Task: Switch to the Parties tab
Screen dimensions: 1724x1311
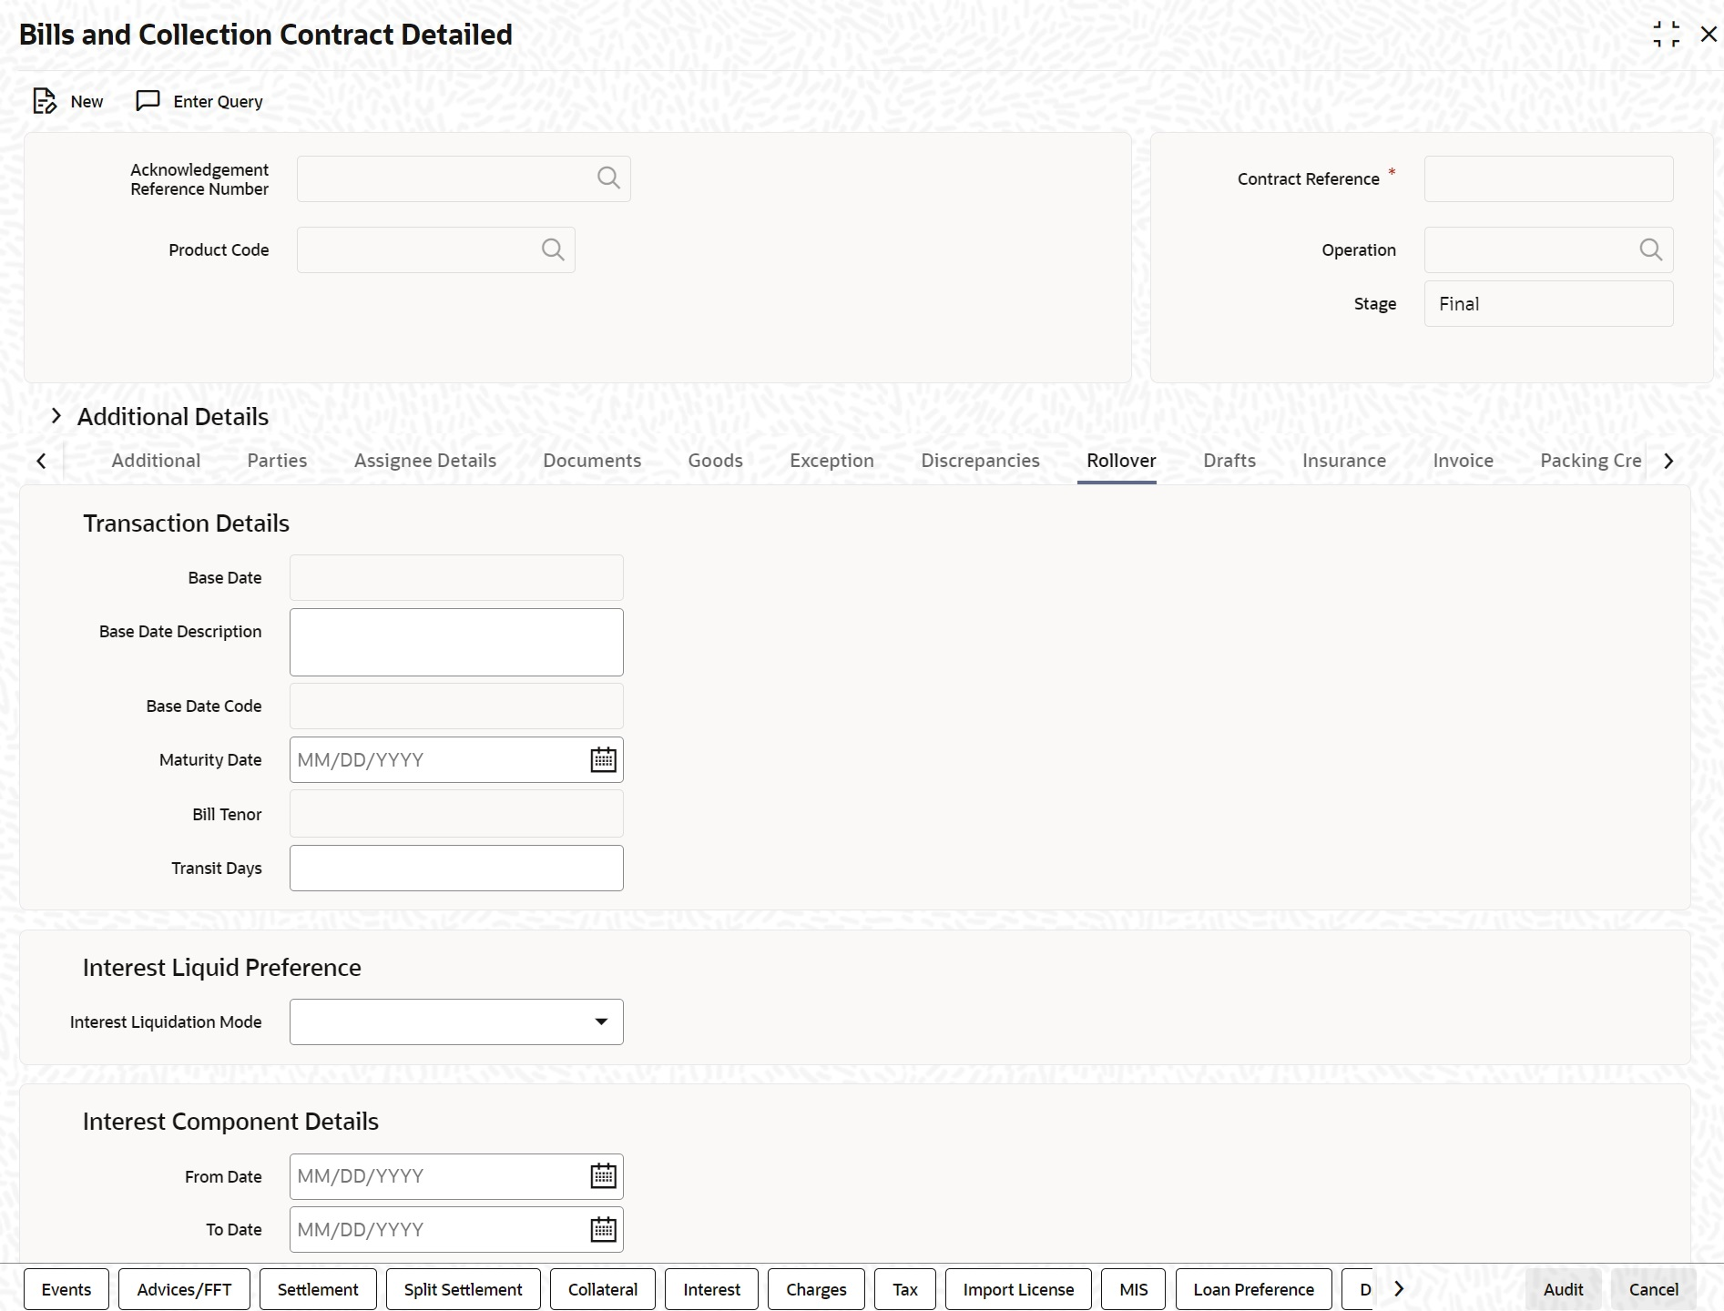Action: 277,461
